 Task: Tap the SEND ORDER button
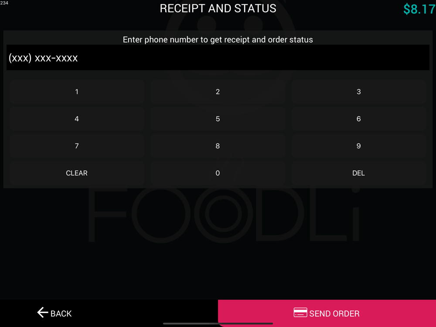[x=327, y=313]
